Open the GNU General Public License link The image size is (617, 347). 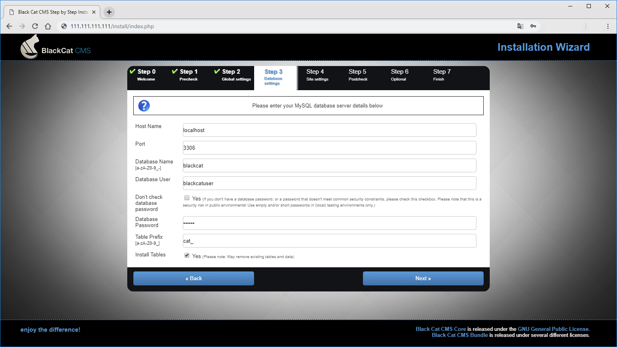click(553, 329)
